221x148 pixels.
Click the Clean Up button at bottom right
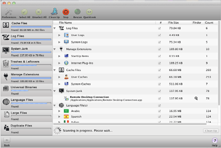tap(211, 131)
